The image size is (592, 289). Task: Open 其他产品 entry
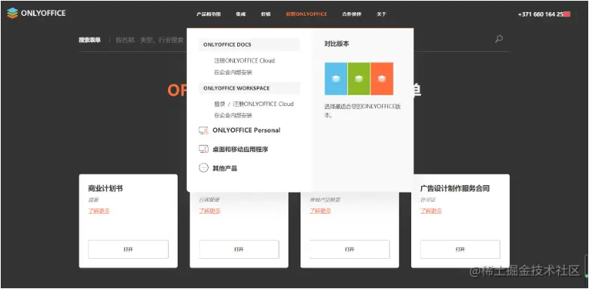pos(224,169)
